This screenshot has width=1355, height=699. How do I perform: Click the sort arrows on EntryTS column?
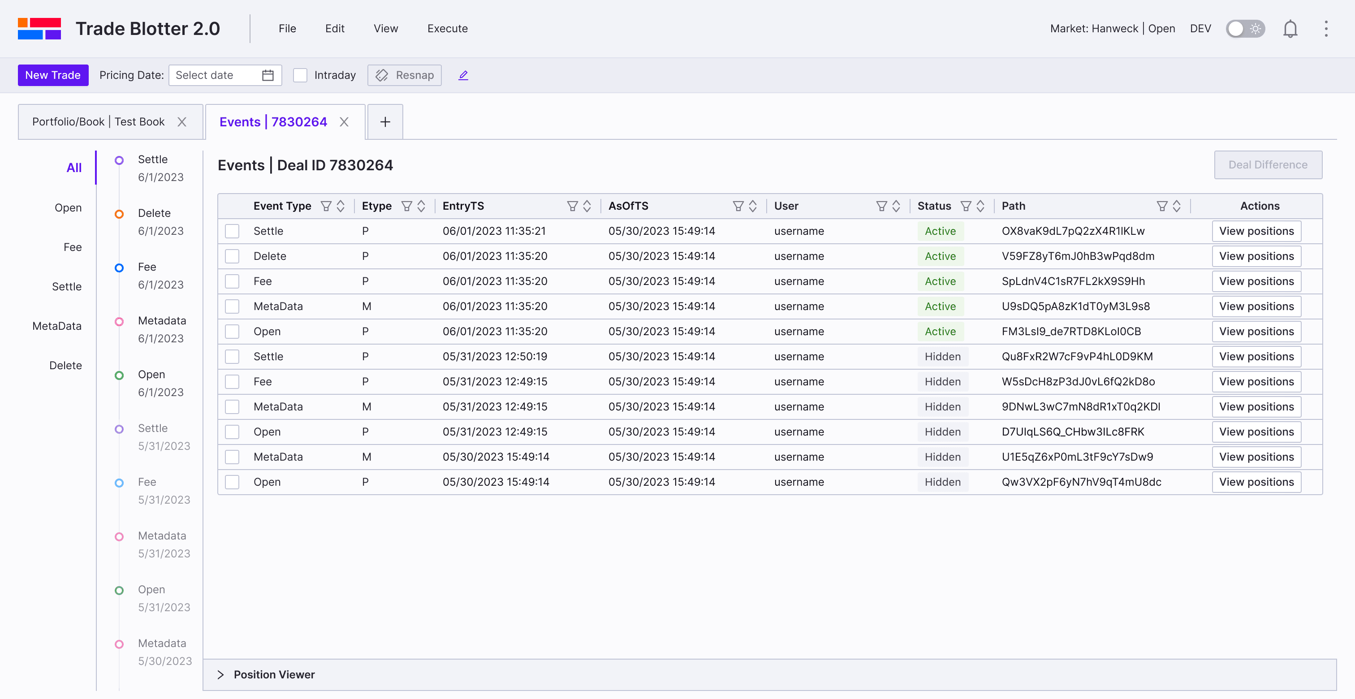(587, 206)
